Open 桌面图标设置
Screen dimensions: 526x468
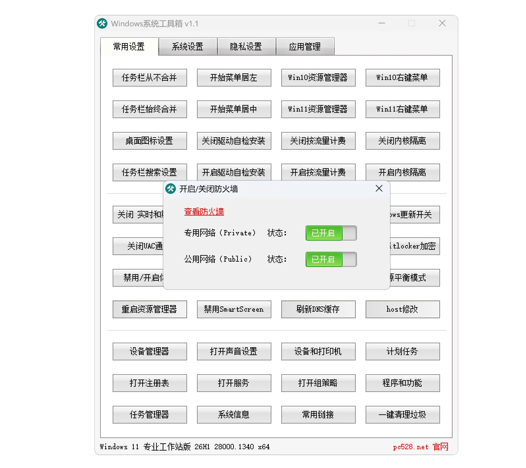click(150, 141)
